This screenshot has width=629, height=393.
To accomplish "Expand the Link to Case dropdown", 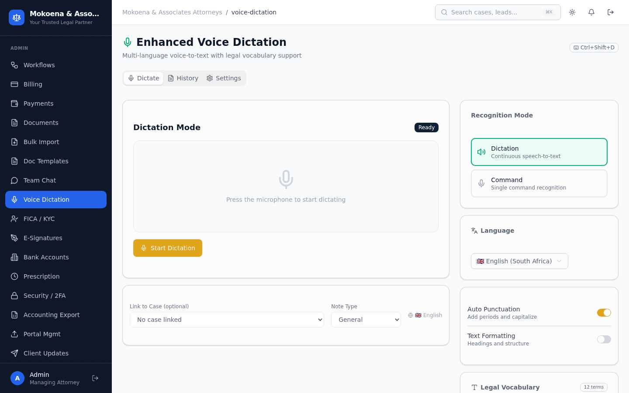I will pyautogui.click(x=227, y=320).
